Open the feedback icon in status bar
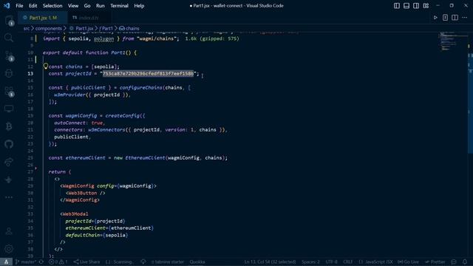Viewport: 473px width, 266px height. 454,262
